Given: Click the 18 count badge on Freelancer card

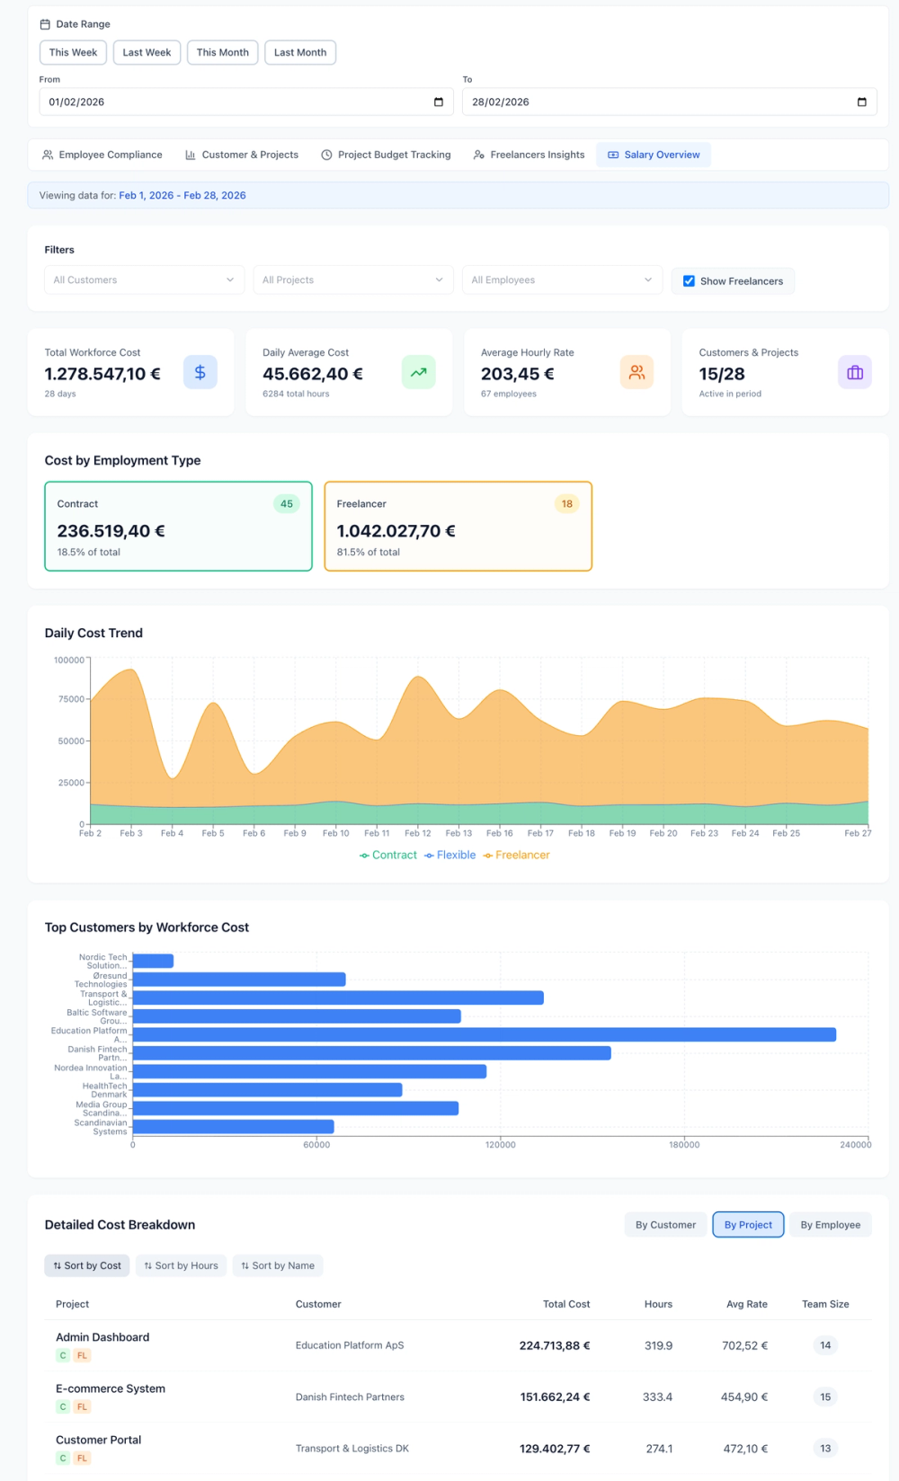Looking at the screenshot, I should [x=567, y=504].
